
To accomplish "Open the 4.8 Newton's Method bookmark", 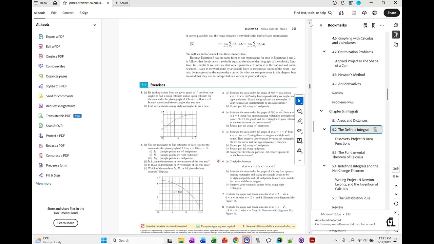I will 349,75.
